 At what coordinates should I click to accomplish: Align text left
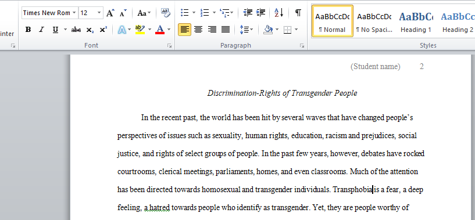pos(184,30)
